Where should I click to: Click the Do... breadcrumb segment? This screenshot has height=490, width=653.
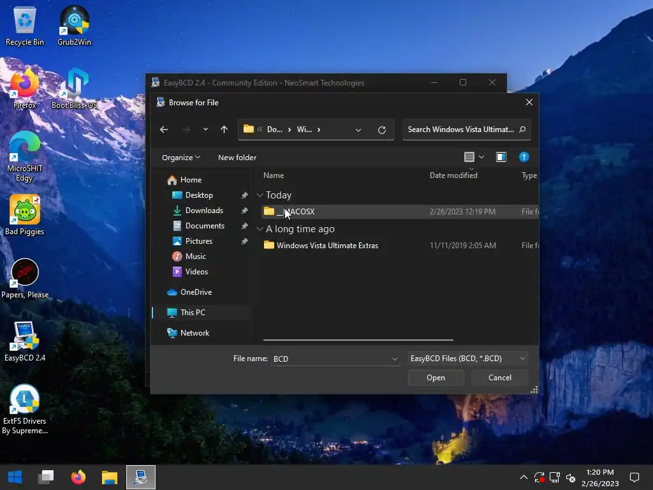(x=274, y=130)
